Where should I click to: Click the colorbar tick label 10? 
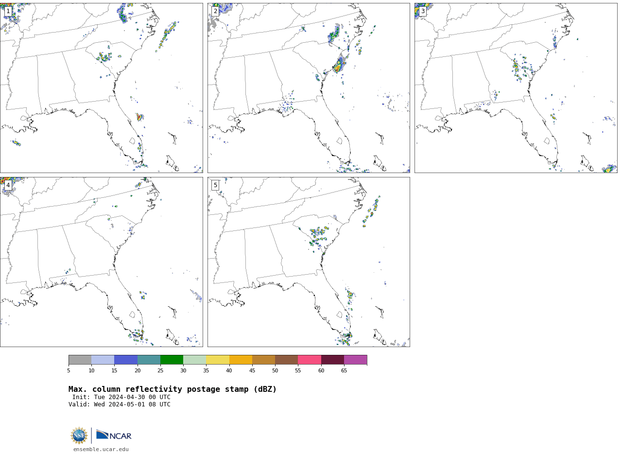point(91,371)
